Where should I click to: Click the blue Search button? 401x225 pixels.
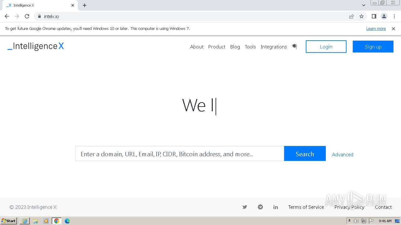(x=305, y=153)
